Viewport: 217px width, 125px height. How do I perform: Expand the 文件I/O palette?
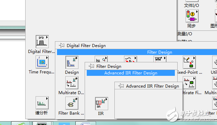pyautogui.click(x=191, y=6)
